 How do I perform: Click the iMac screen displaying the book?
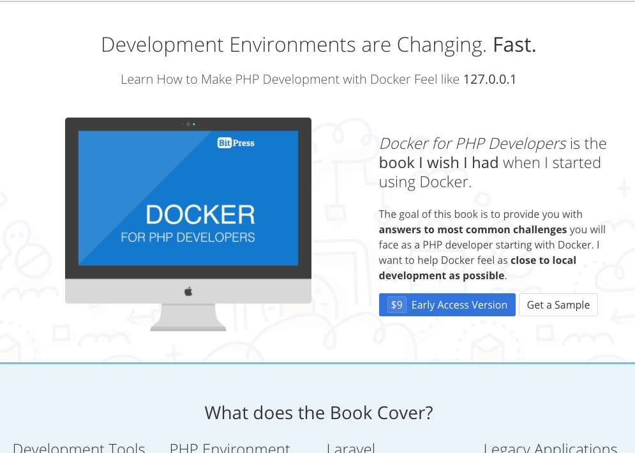[188, 198]
